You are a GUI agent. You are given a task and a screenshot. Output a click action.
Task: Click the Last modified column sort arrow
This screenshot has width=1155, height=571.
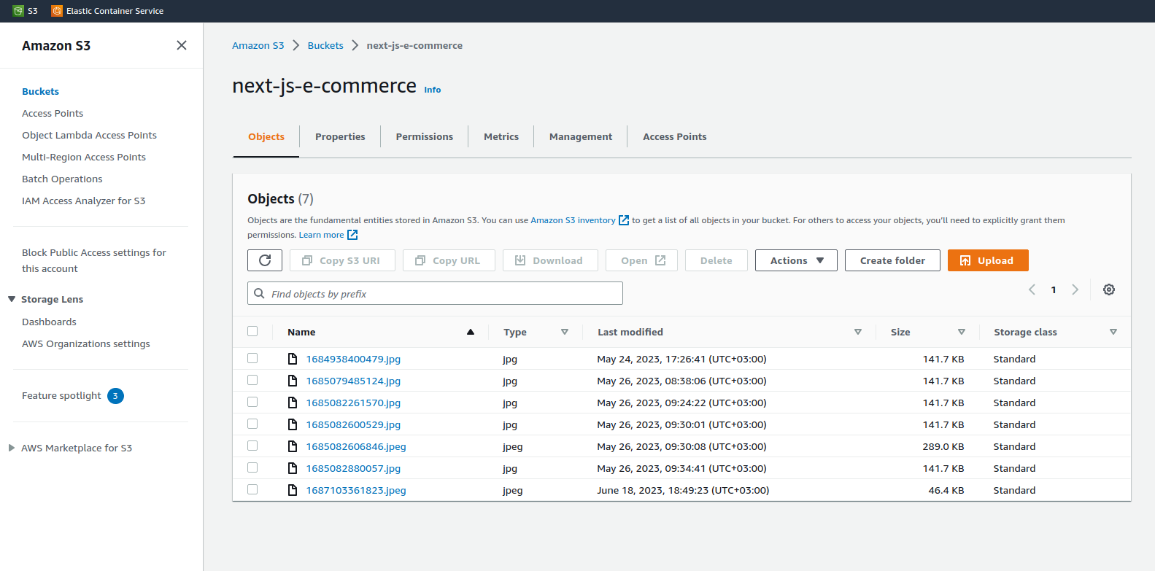pyautogui.click(x=858, y=332)
